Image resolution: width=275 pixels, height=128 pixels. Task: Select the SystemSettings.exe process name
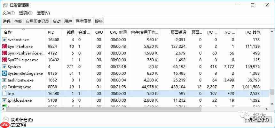(x=25, y=73)
